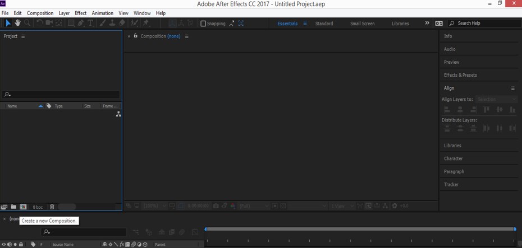The image size is (522, 248).
Task: Open the Window menu
Action: [142, 13]
